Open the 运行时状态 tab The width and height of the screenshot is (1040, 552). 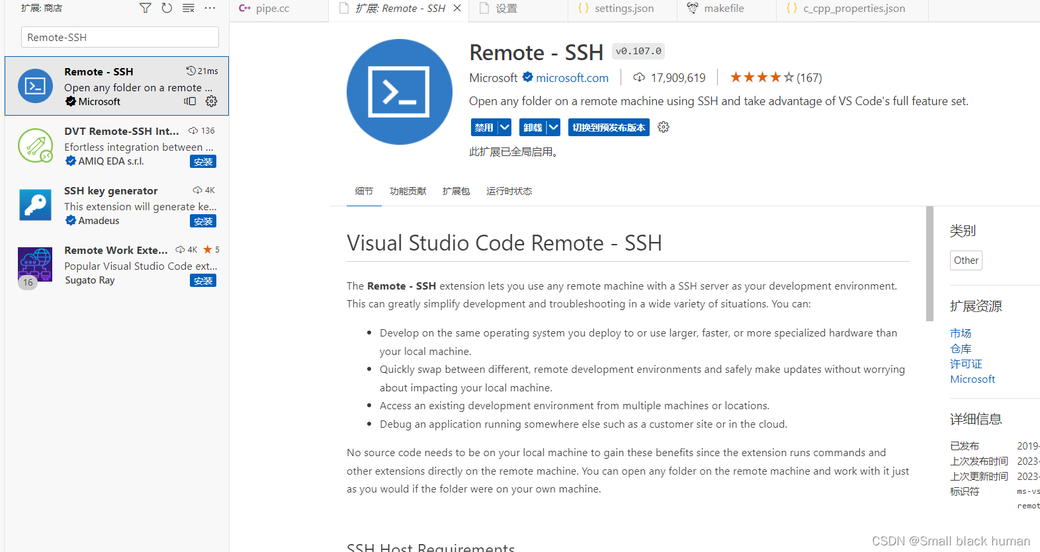click(509, 191)
